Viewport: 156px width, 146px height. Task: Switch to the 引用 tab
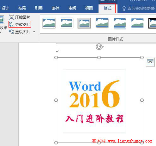[39, 8]
